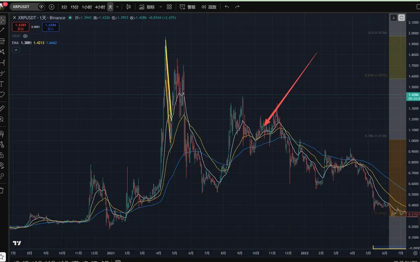This screenshot has width=420, height=262.
Task: Toggle magnet mode in sidebar
Action: [x=2, y=133]
